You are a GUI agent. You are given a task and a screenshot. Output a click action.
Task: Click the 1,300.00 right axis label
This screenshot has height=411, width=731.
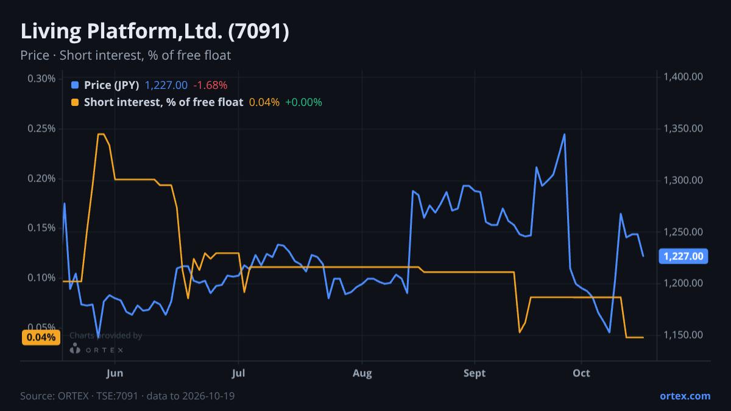pyautogui.click(x=684, y=180)
